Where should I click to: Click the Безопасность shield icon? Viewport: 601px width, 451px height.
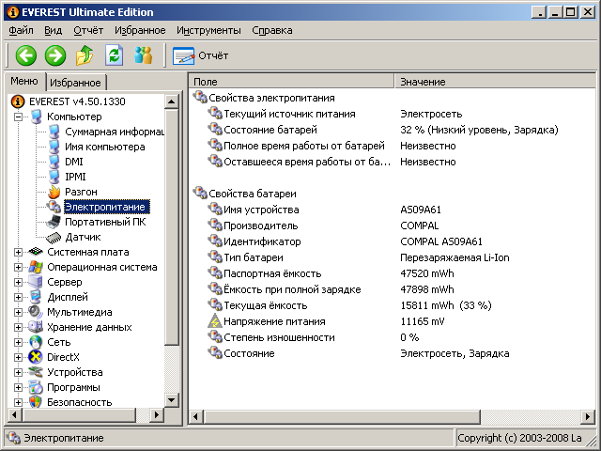(x=36, y=402)
